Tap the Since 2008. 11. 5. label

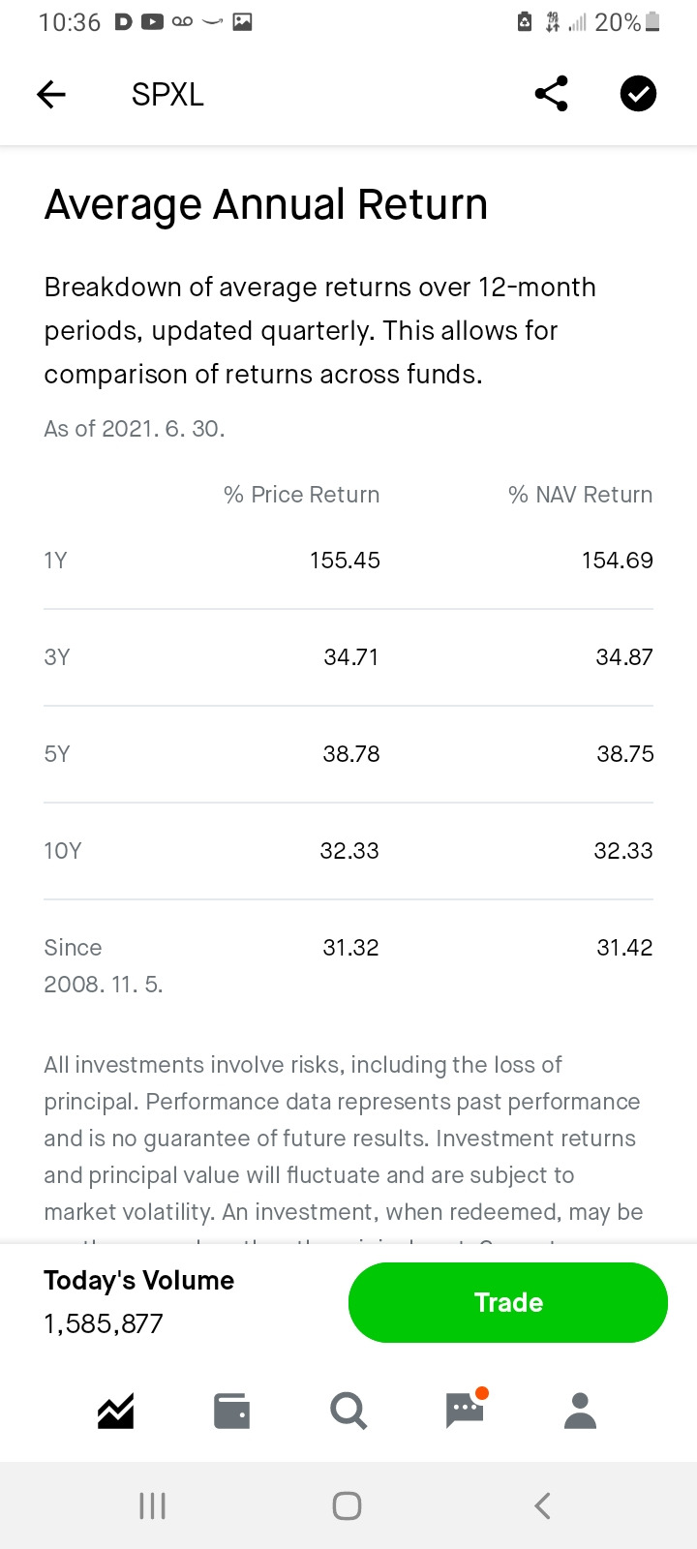point(103,966)
